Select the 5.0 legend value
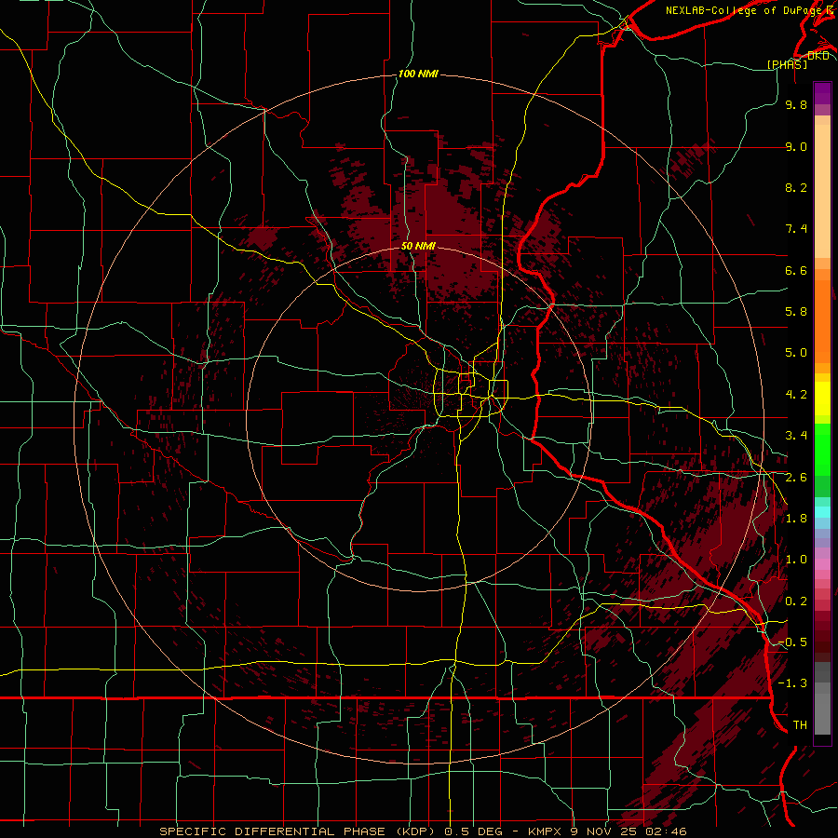 (796, 353)
